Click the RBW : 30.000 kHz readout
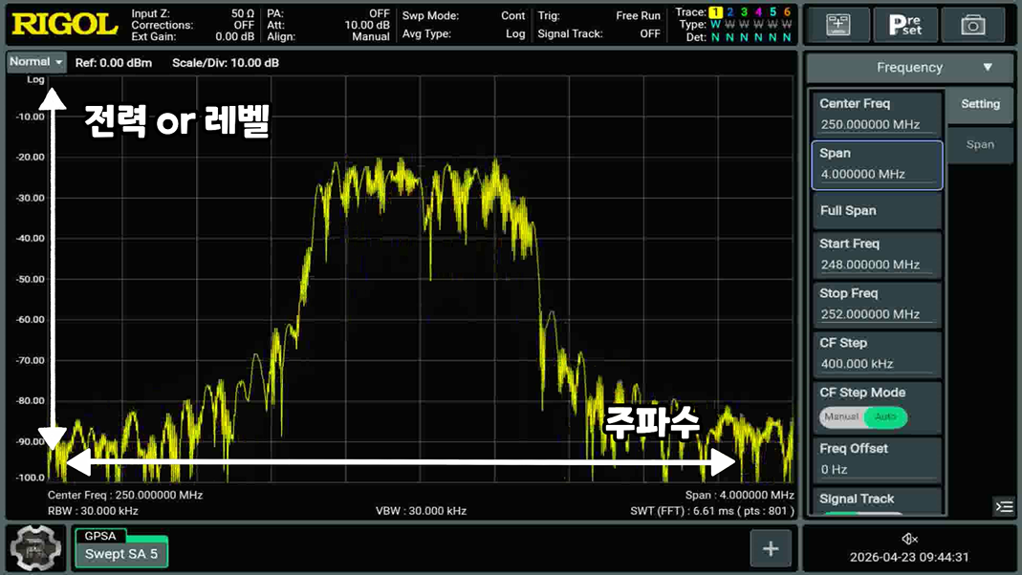Screen dimensions: 1022x575 (93, 511)
